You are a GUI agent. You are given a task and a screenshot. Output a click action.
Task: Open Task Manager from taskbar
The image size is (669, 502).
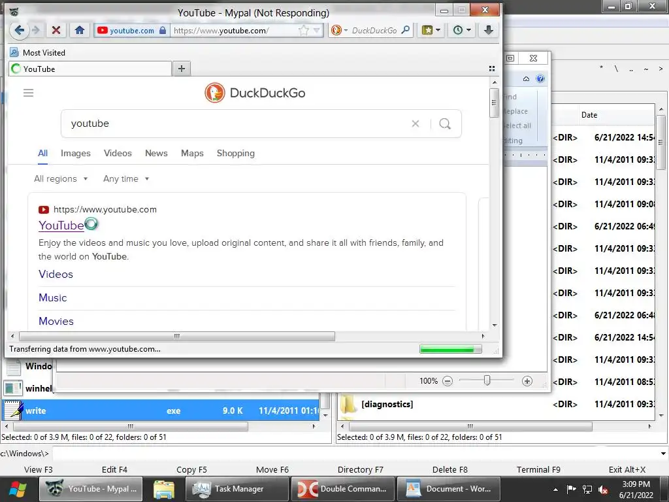click(x=237, y=489)
